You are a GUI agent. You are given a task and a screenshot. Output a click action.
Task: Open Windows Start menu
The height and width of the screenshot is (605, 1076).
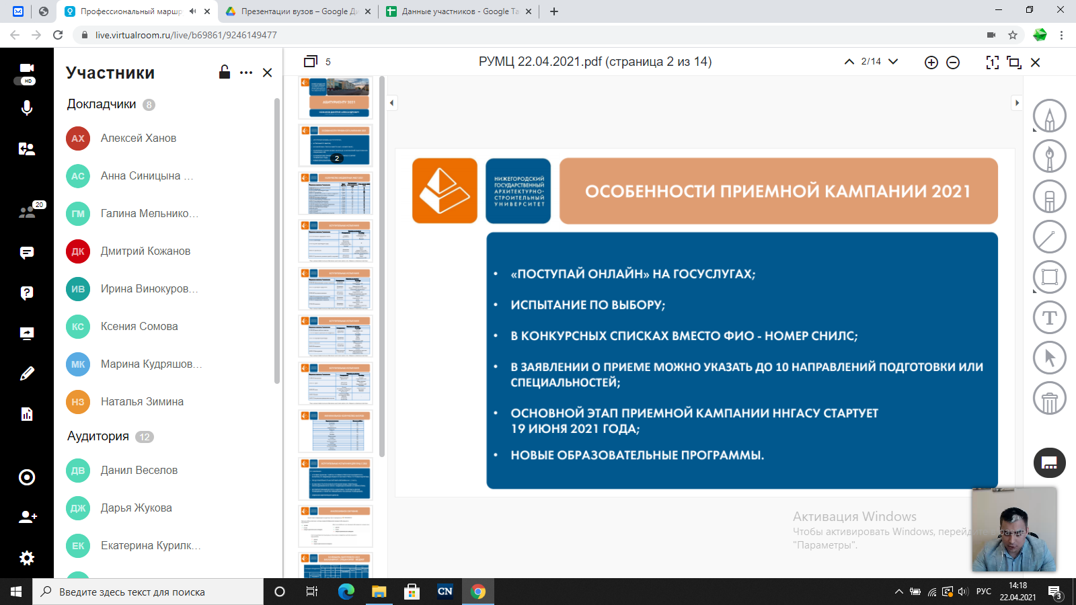click(x=16, y=592)
